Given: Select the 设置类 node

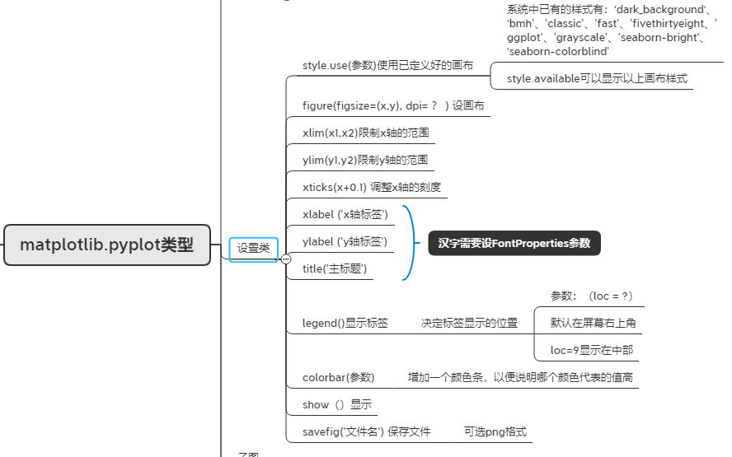Looking at the screenshot, I should (254, 249).
